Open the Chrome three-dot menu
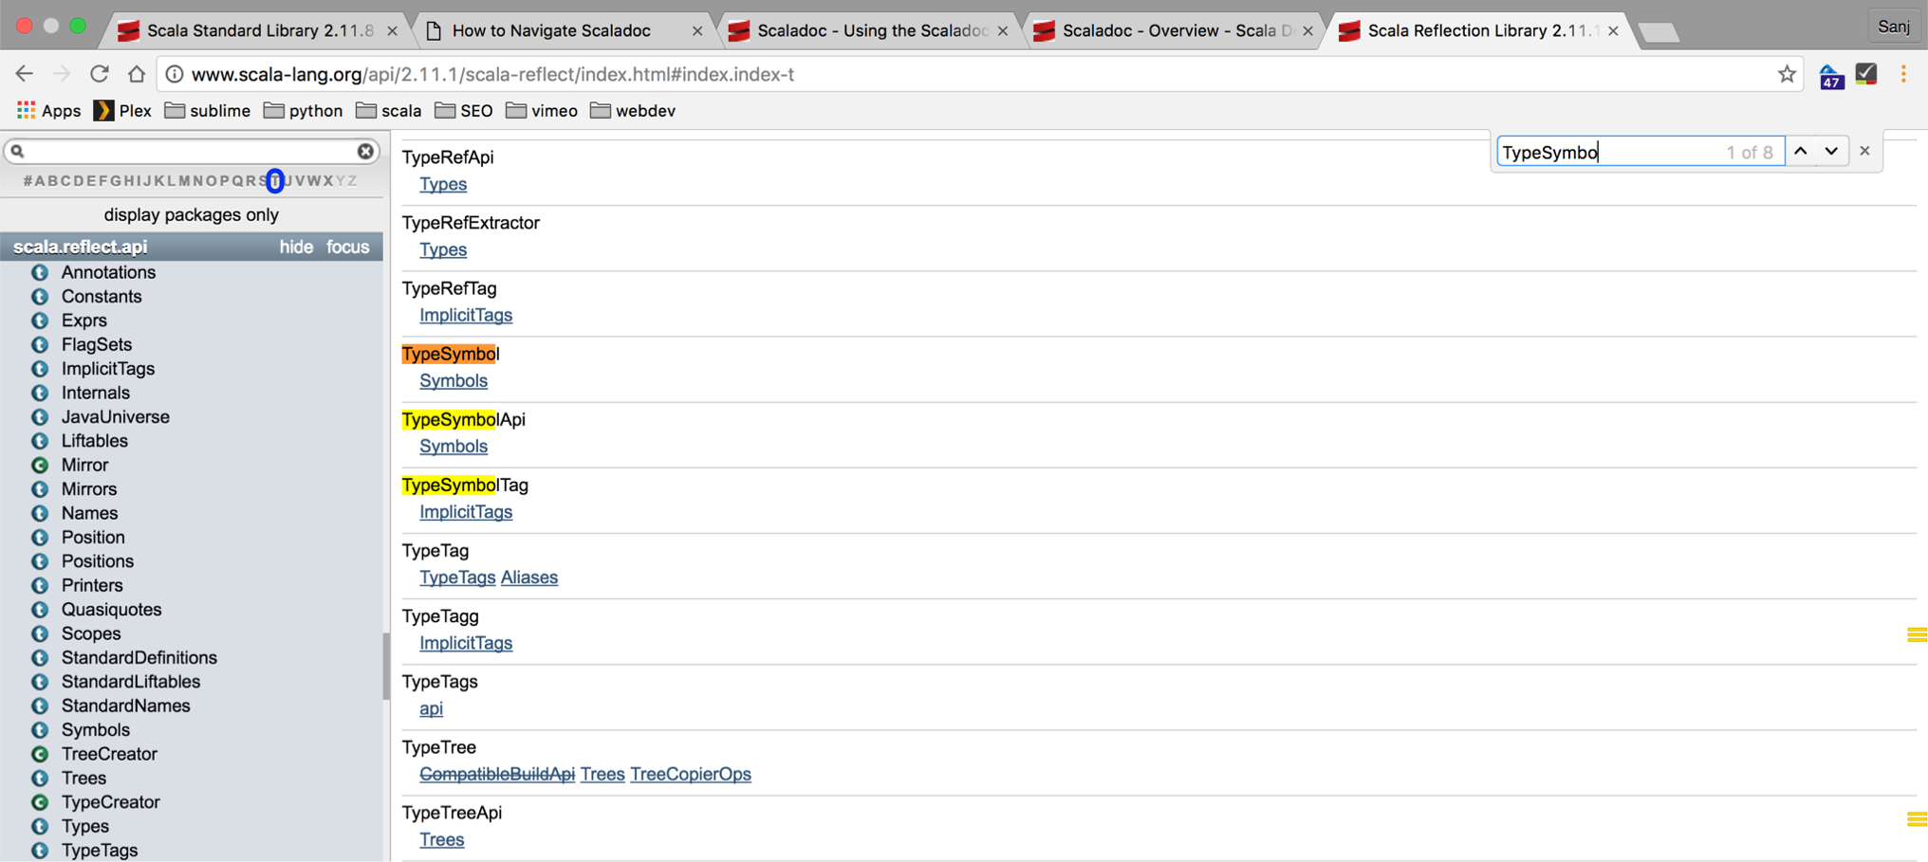The width and height of the screenshot is (1928, 862). tap(1903, 74)
